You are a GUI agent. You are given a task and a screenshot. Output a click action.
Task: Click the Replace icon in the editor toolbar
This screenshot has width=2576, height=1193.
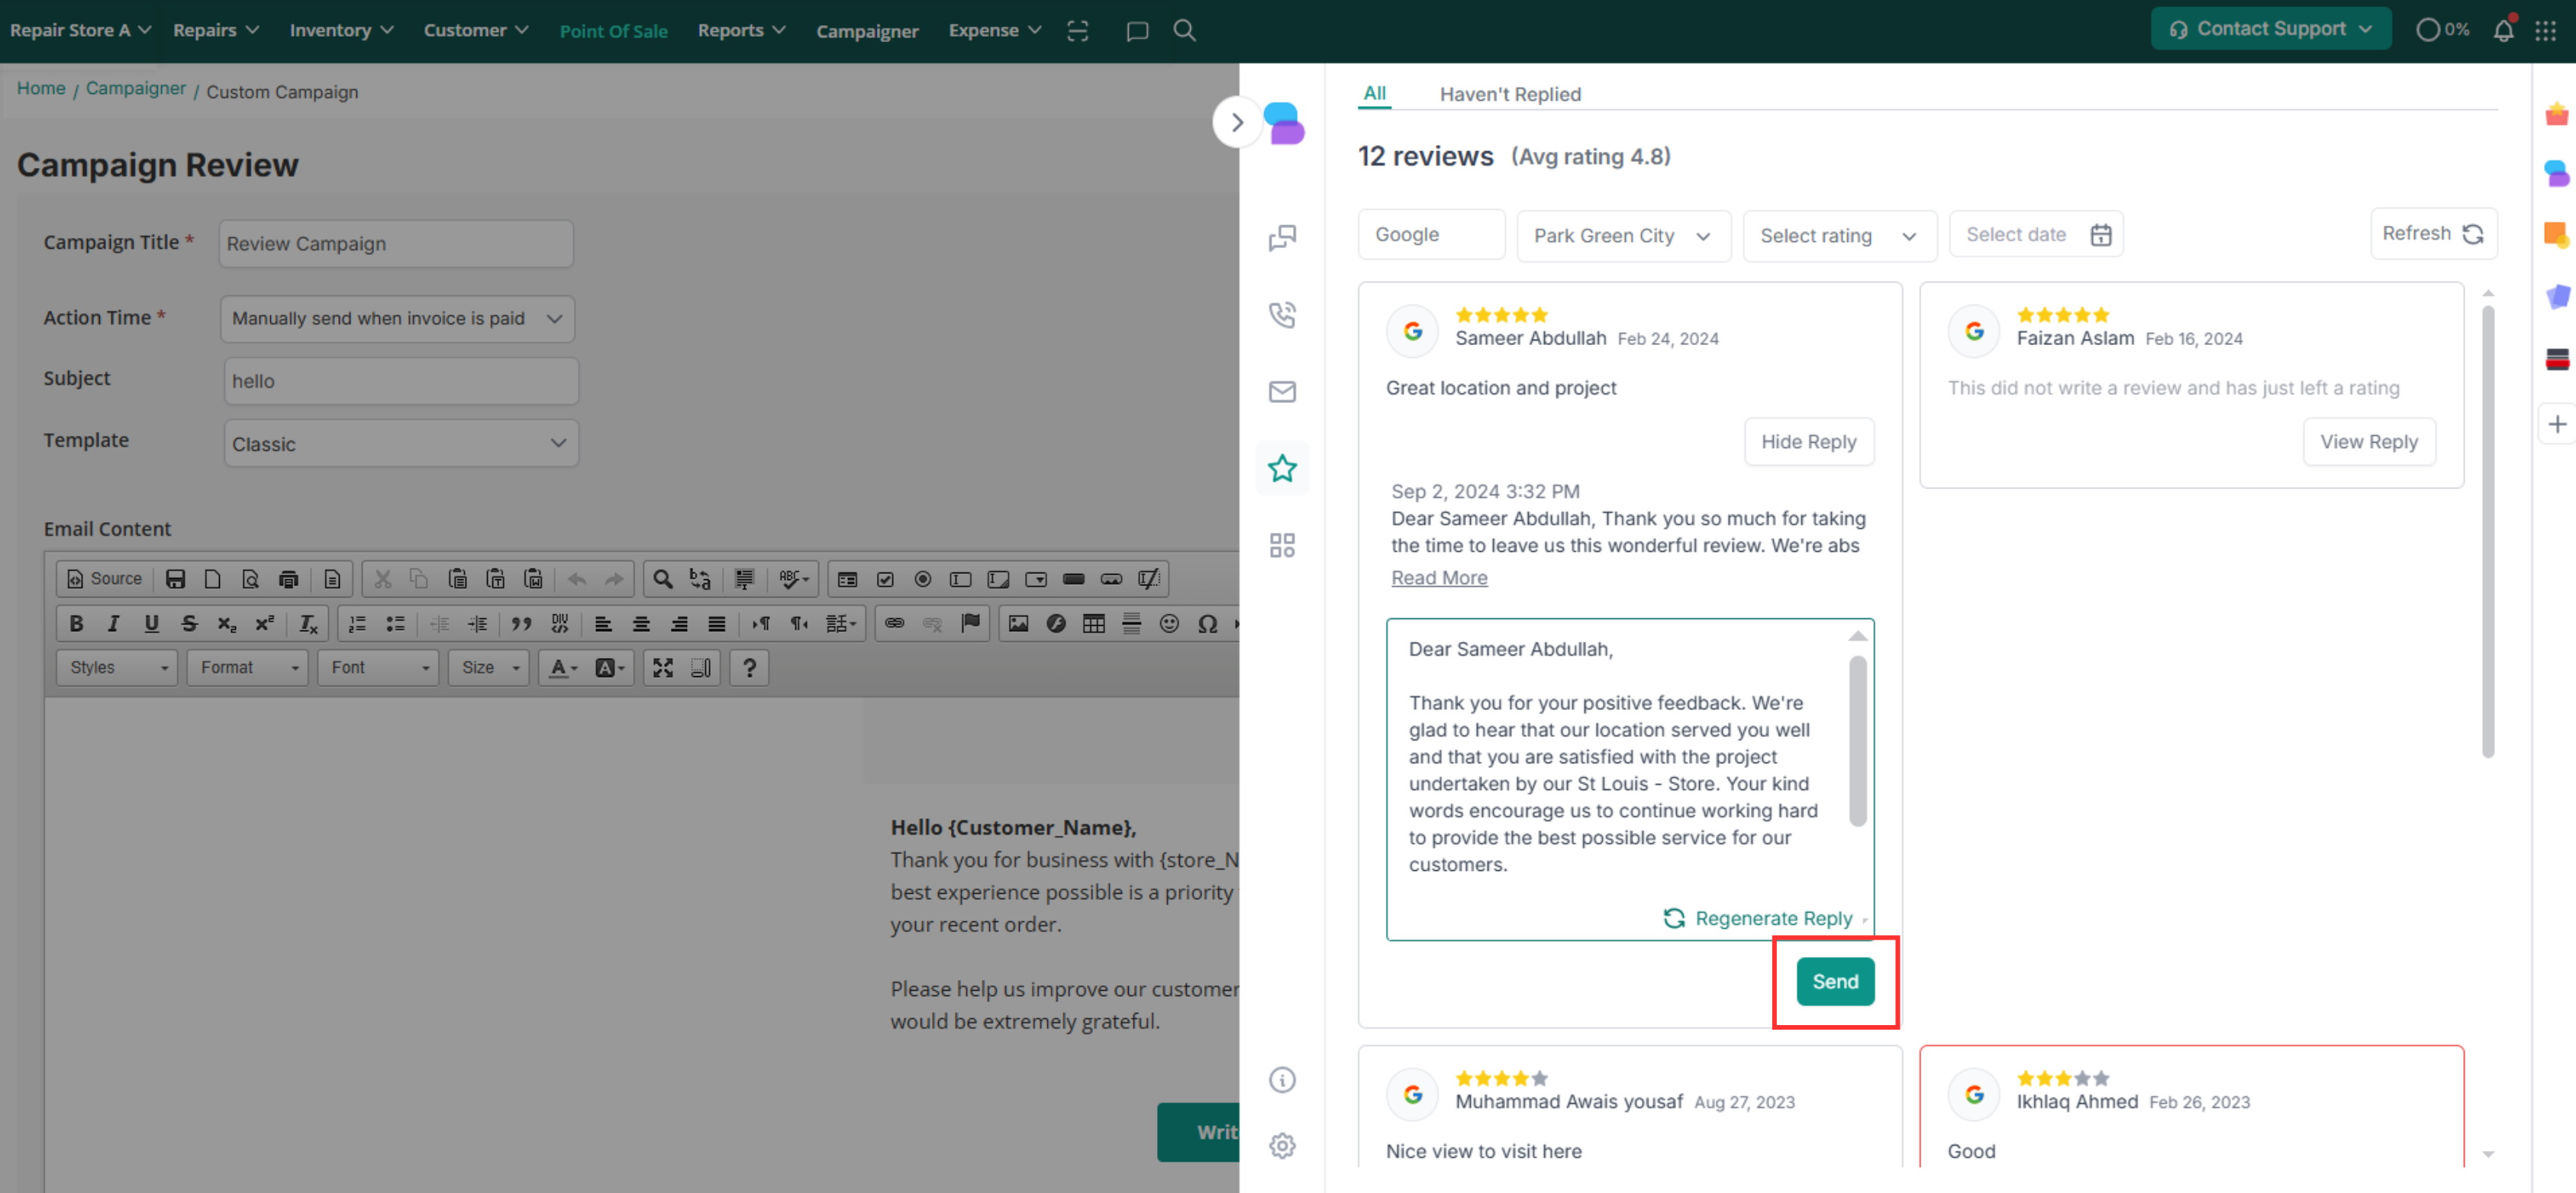pyautogui.click(x=700, y=579)
